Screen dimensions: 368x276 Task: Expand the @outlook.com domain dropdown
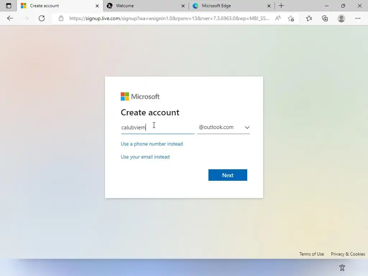[x=224, y=128]
